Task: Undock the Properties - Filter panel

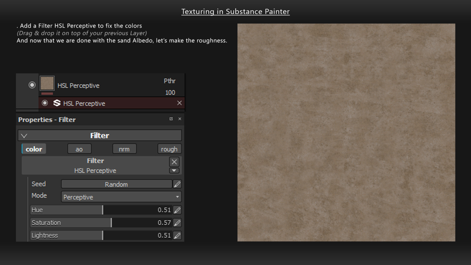Action: [171, 119]
